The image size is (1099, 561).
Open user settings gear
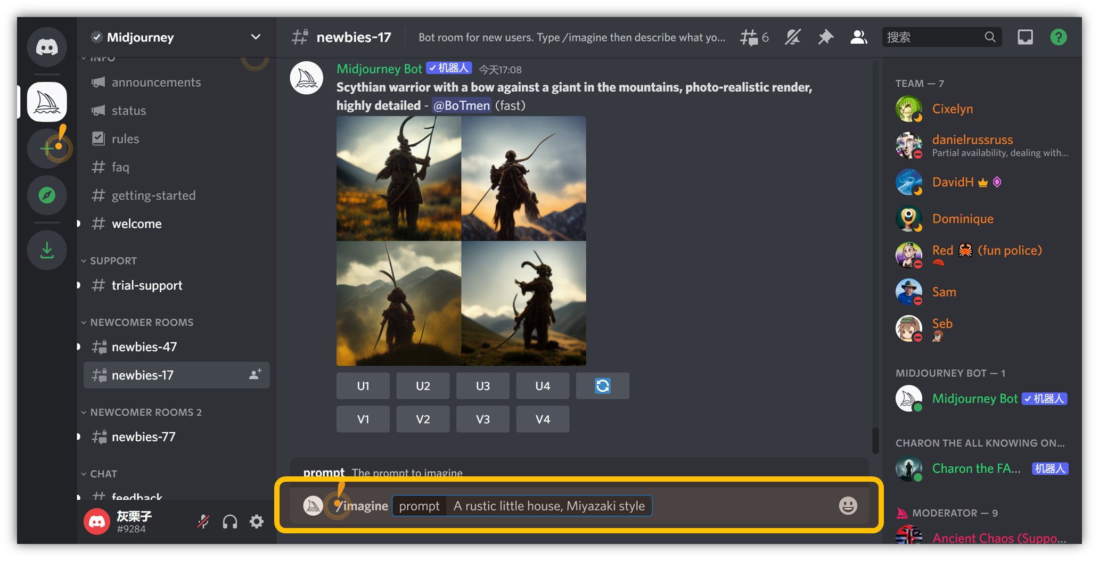point(257,522)
